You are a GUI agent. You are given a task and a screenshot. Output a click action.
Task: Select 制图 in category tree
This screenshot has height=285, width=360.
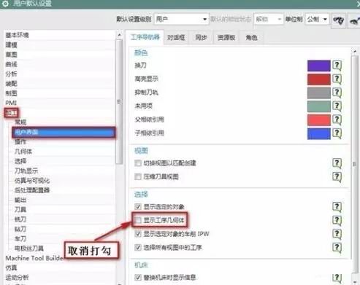(x=11, y=93)
